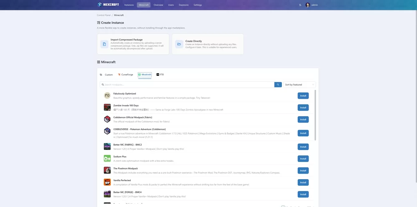417x207 pixels.
Task: Click the Create Directly heading text
Action: [x=193, y=41]
